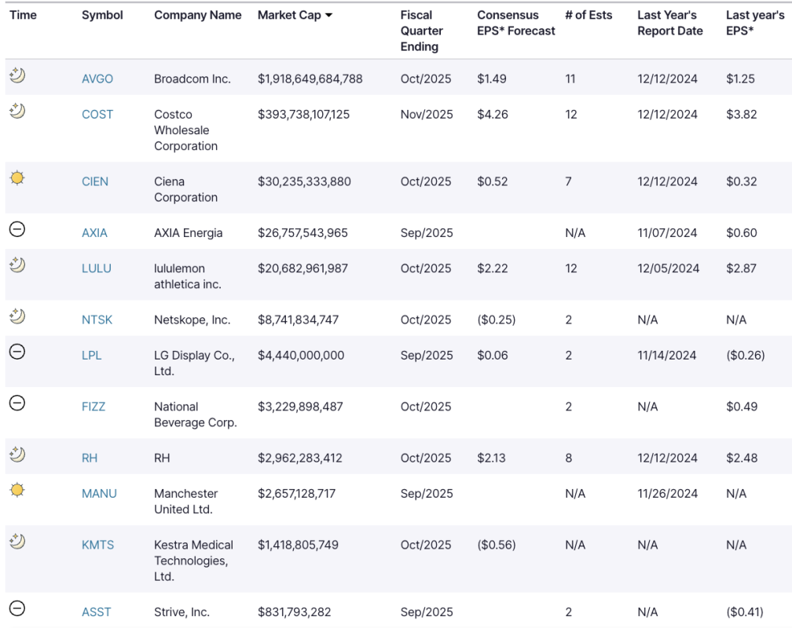792x628 pixels.
Task: Select the Broadcom market cap value
Action: click(x=310, y=78)
